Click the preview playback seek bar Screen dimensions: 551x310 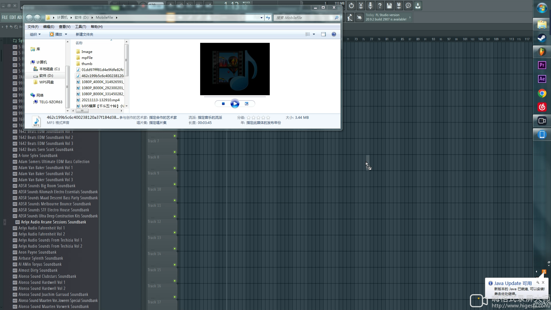[235, 97]
